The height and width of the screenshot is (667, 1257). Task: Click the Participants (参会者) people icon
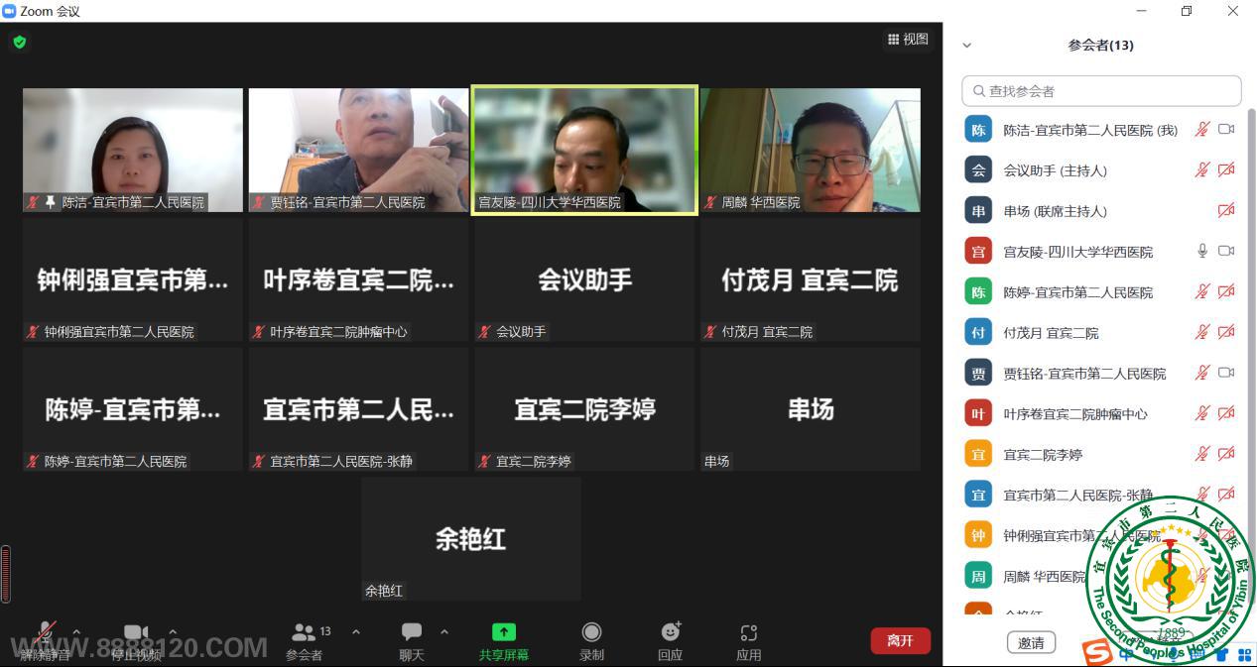tap(304, 632)
